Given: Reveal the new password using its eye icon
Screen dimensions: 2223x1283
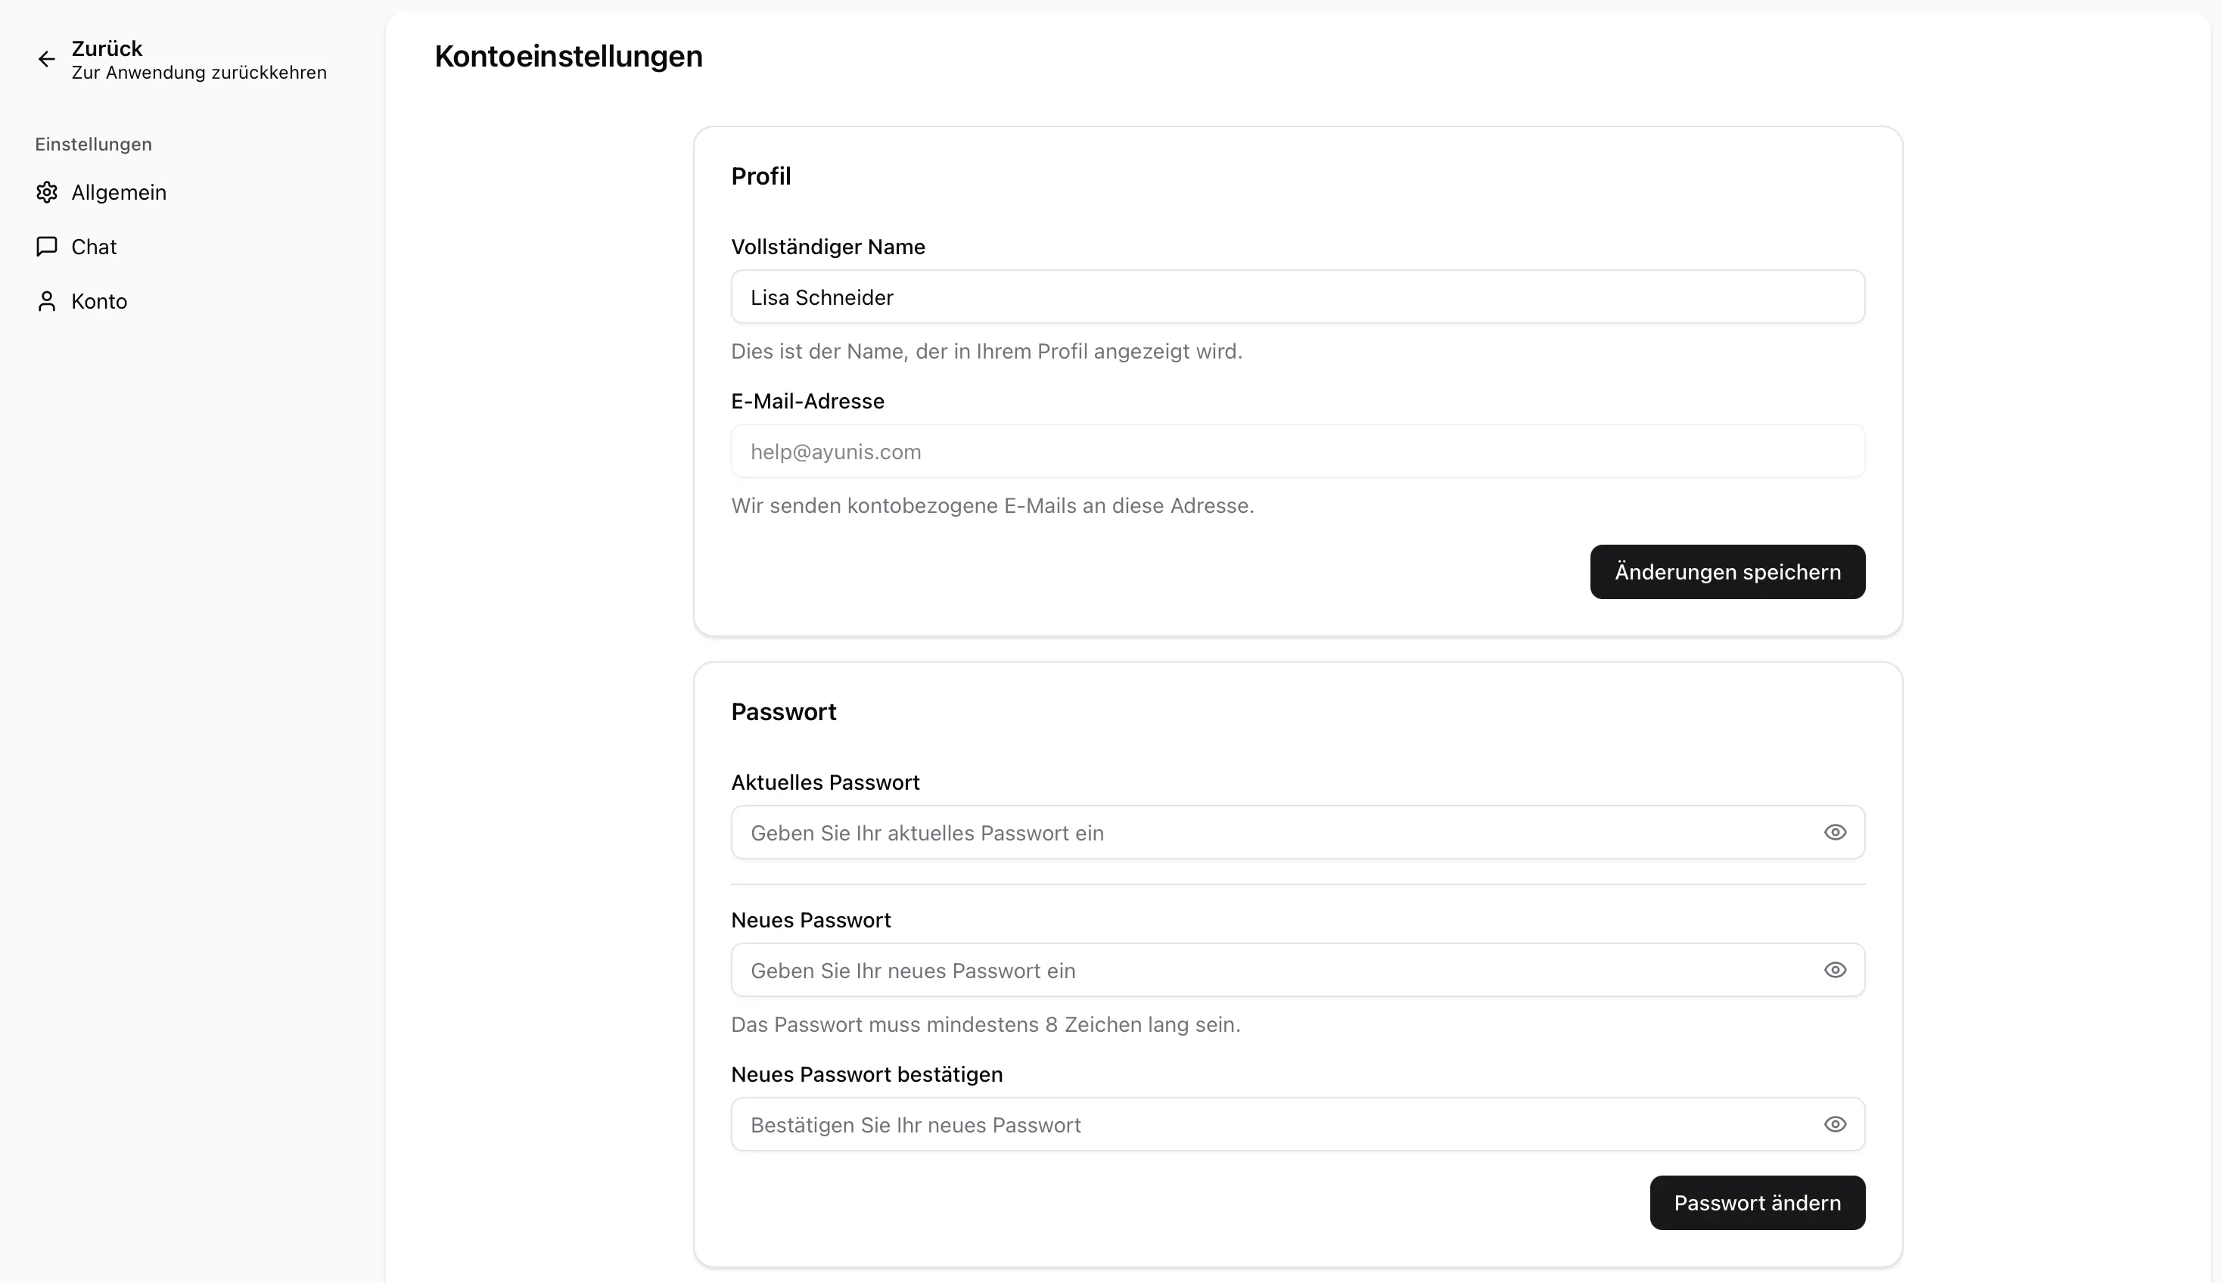Looking at the screenshot, I should 1834,969.
